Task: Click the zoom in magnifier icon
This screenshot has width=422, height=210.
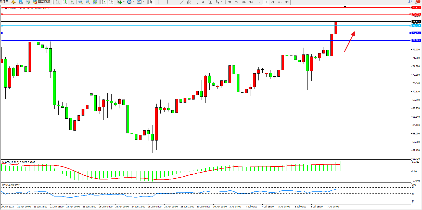Action: [x=81, y=2]
